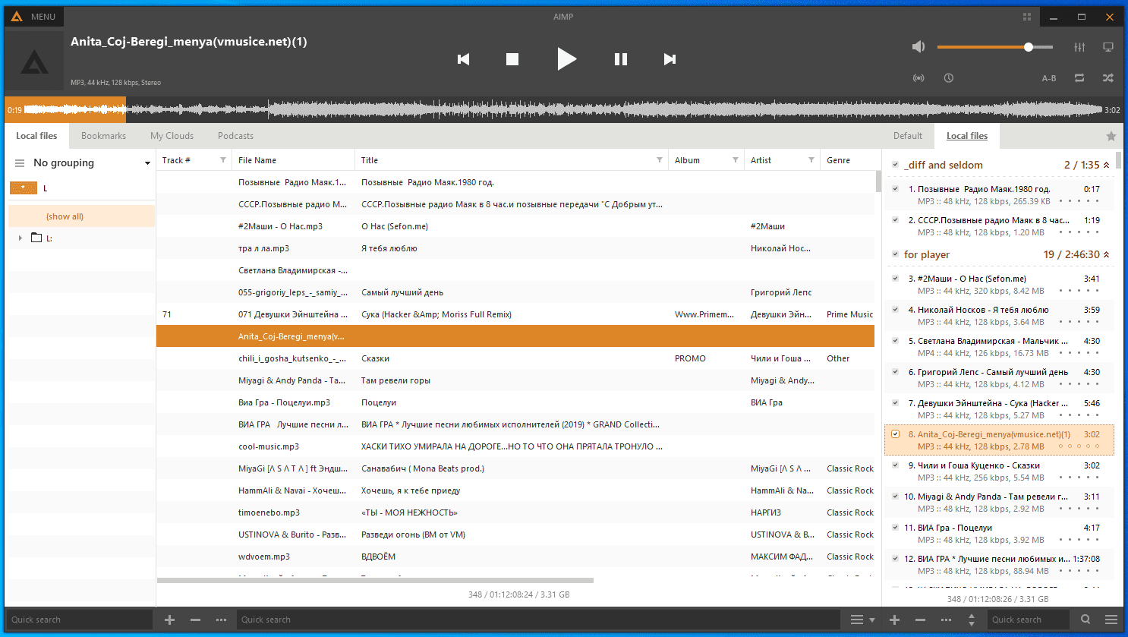Click the monitor visualization icon
Viewport: 1128px width, 637px height.
coord(1108,47)
